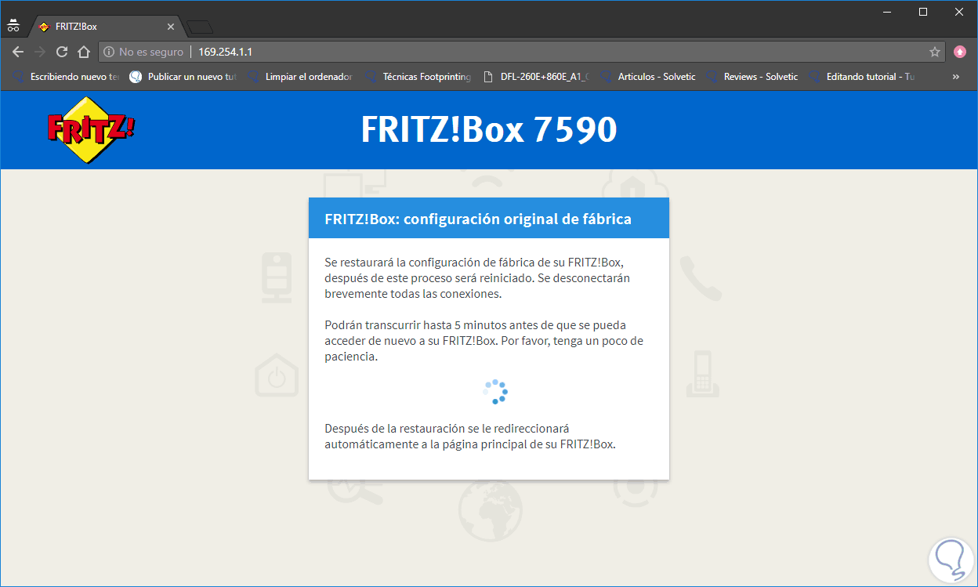Viewport: 978px width, 587px height.
Task: Click the browser back arrow
Action: point(18,52)
